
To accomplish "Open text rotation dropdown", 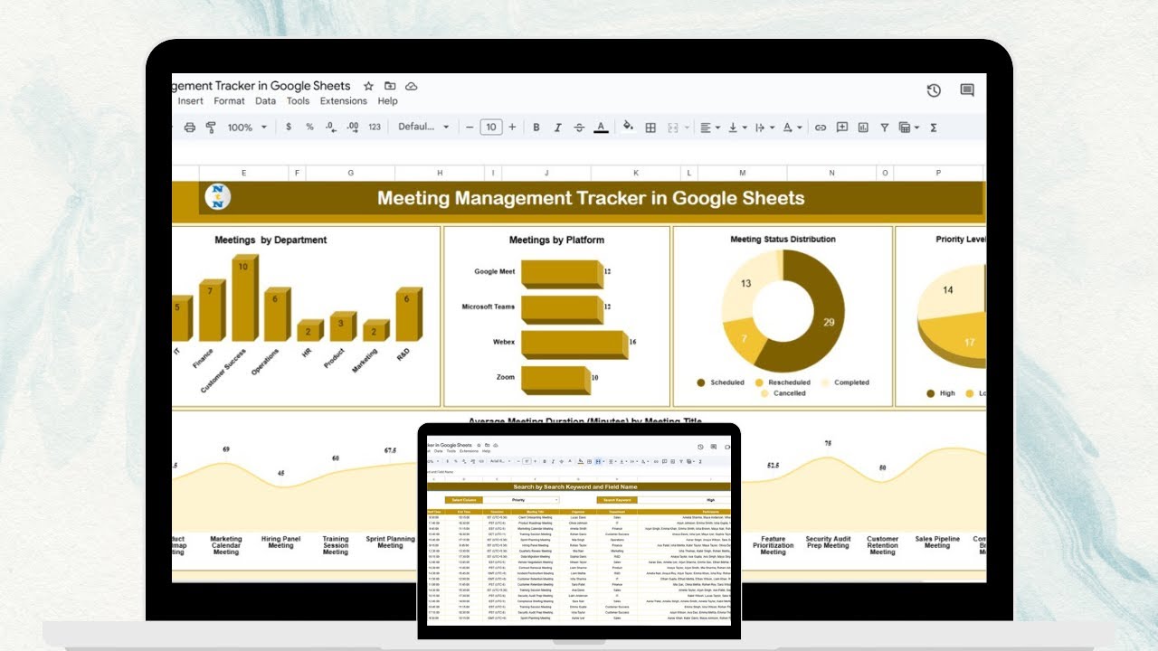I will tap(792, 127).
